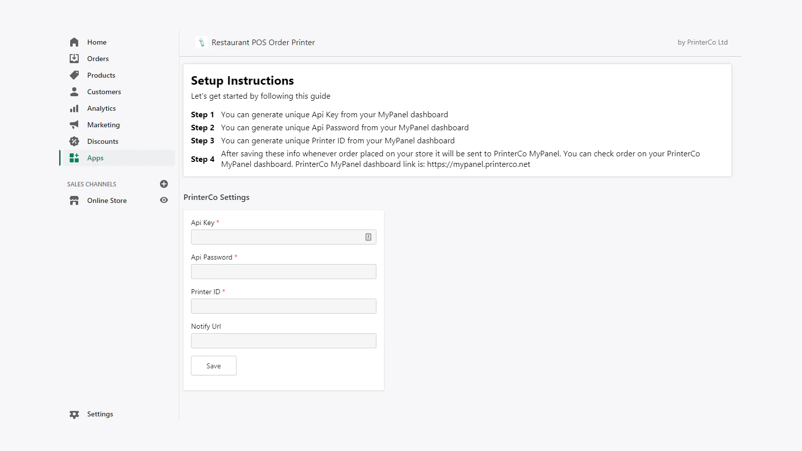Click the Discounts badge icon

point(74,141)
